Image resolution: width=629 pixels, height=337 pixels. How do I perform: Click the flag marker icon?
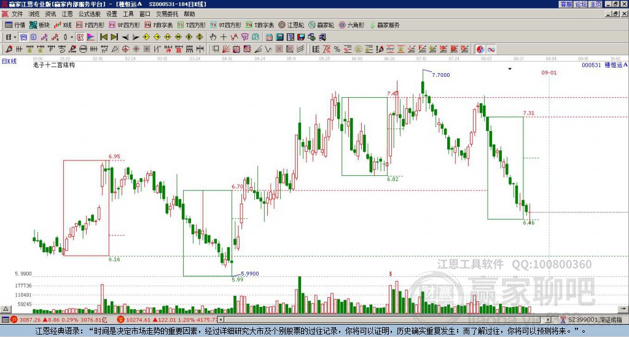(91, 38)
